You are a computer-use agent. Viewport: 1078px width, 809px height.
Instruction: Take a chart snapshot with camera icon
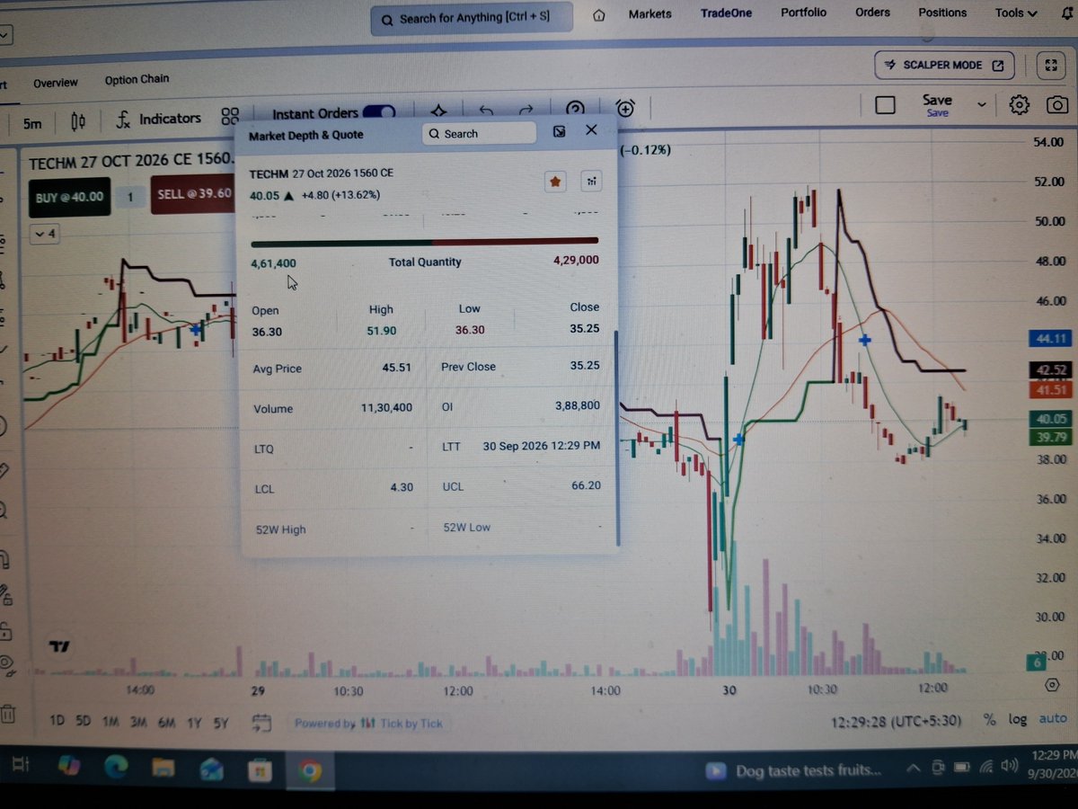1057,105
